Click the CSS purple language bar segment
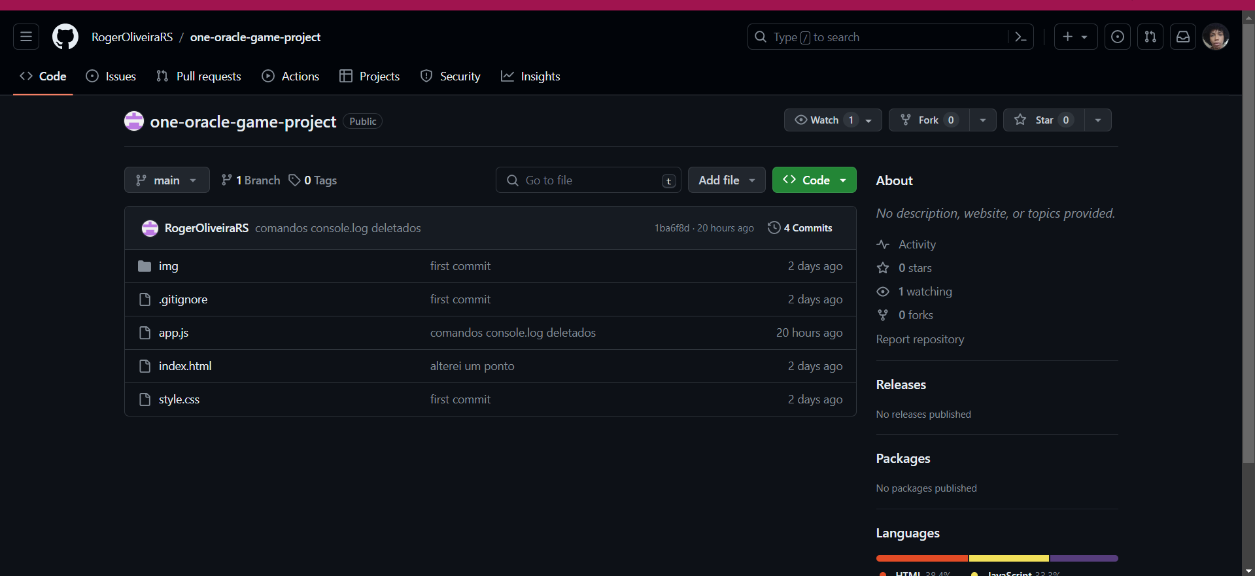The height and width of the screenshot is (576, 1255). point(1084,558)
